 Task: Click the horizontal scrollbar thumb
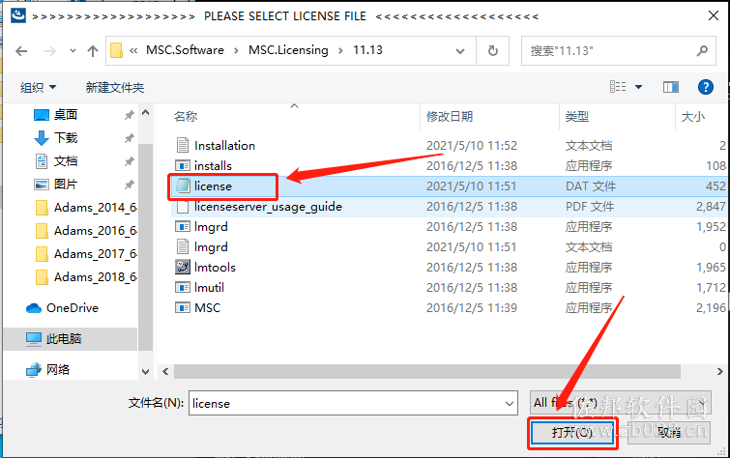pyautogui.click(x=427, y=371)
